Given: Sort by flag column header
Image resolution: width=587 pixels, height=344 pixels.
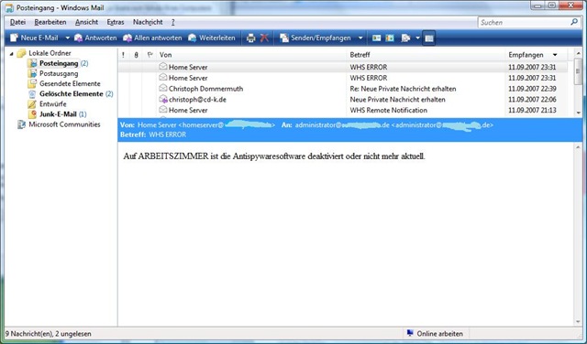Looking at the screenshot, I should [x=150, y=55].
